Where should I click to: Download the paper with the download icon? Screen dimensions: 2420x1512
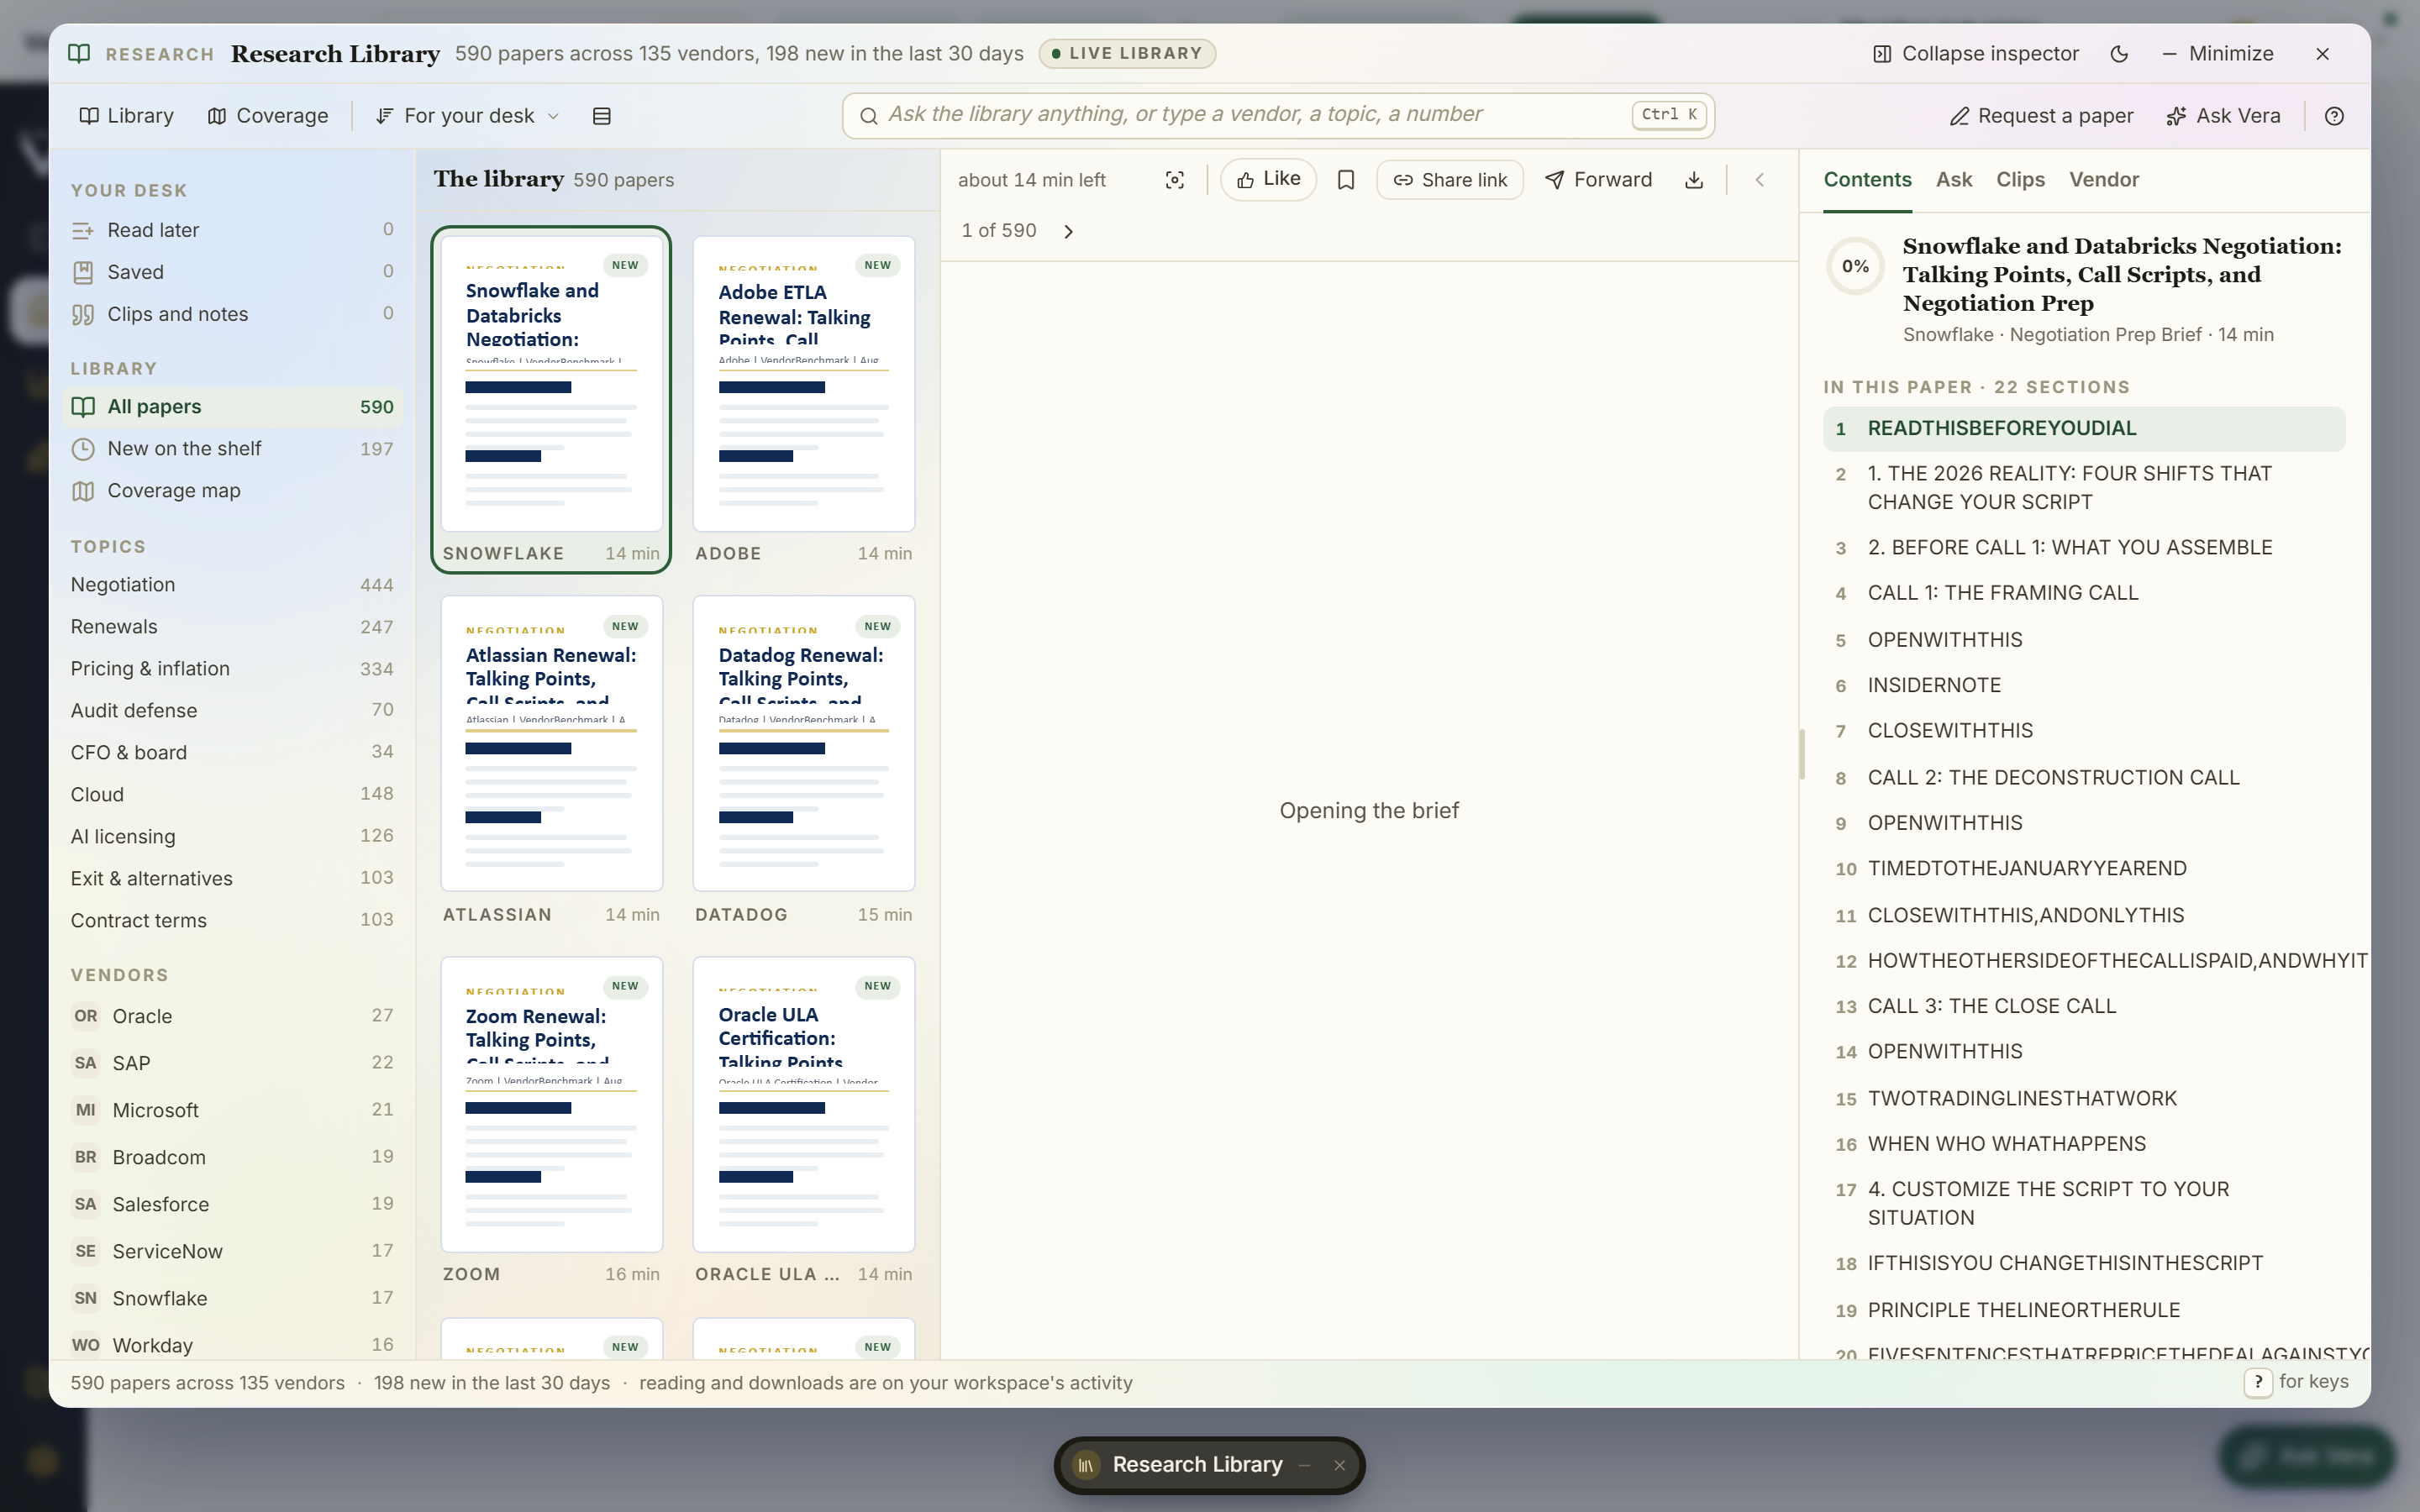1694,180
